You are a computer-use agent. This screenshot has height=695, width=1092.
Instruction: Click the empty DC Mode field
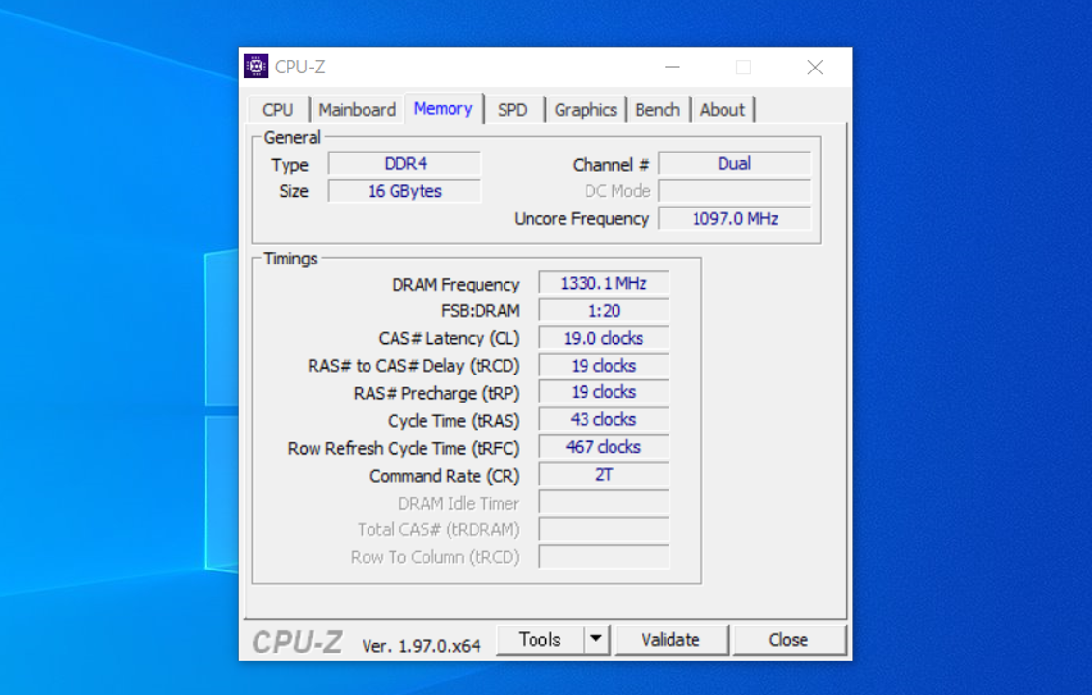(735, 191)
